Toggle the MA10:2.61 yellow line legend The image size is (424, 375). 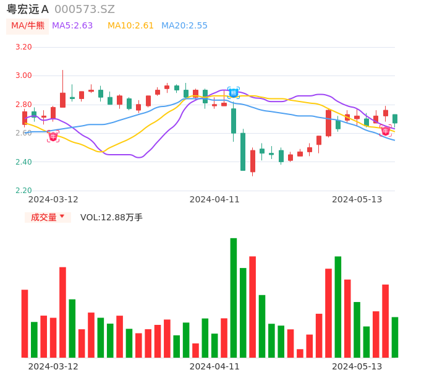pyautogui.click(x=130, y=26)
